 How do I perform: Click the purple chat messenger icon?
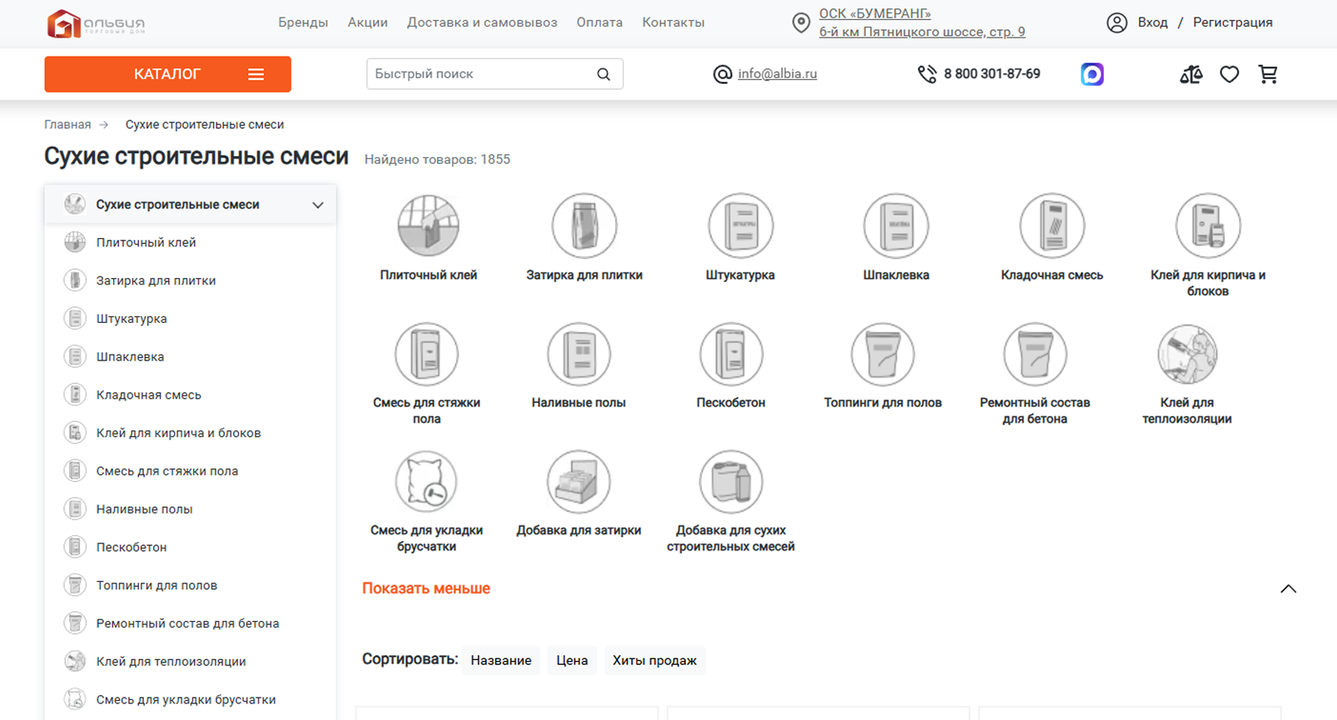click(1092, 74)
